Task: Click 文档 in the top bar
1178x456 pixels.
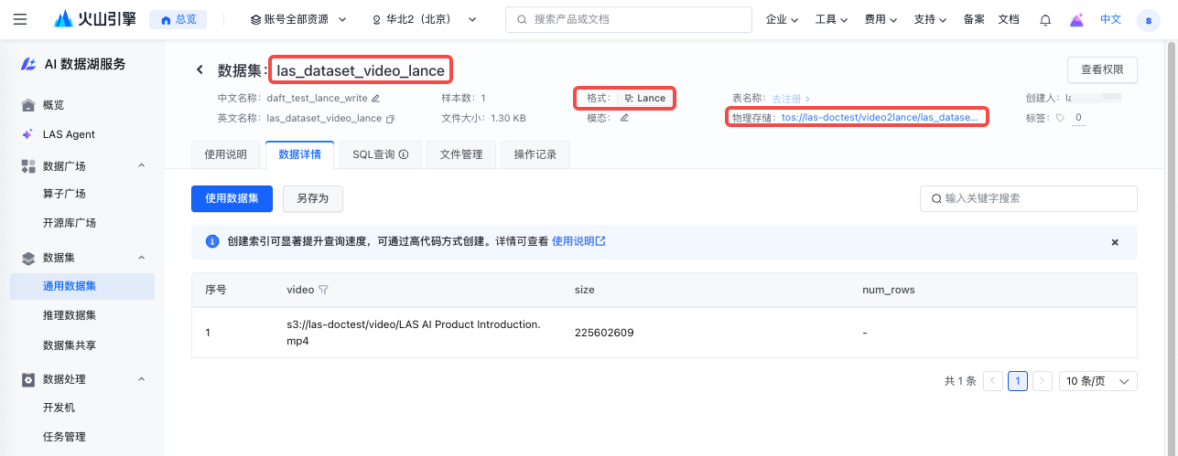Action: click(x=1008, y=19)
